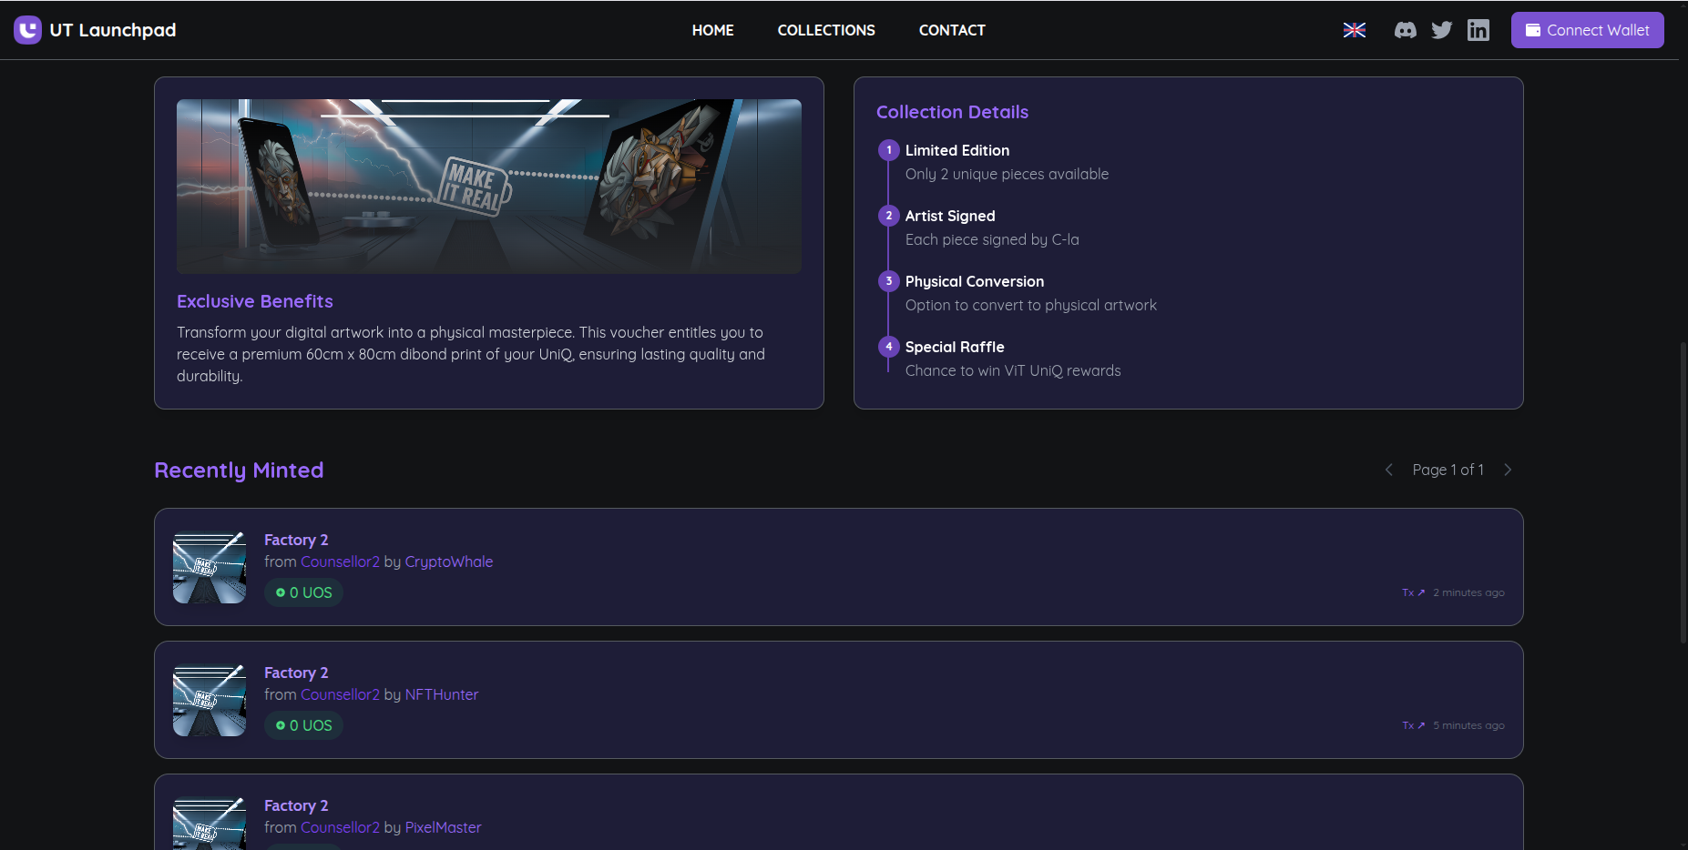The image size is (1688, 850).
Task: Open Tx link for CryptoWhale mint
Action: [1413, 592]
